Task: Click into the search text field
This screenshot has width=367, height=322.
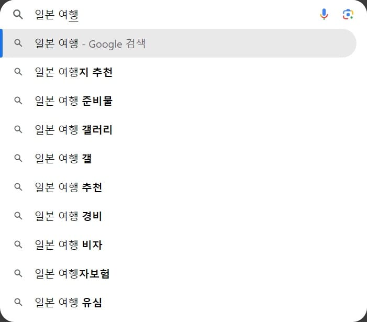Action: [x=173, y=15]
